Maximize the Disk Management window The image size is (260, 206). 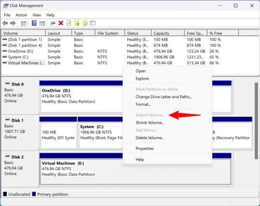pos(235,6)
